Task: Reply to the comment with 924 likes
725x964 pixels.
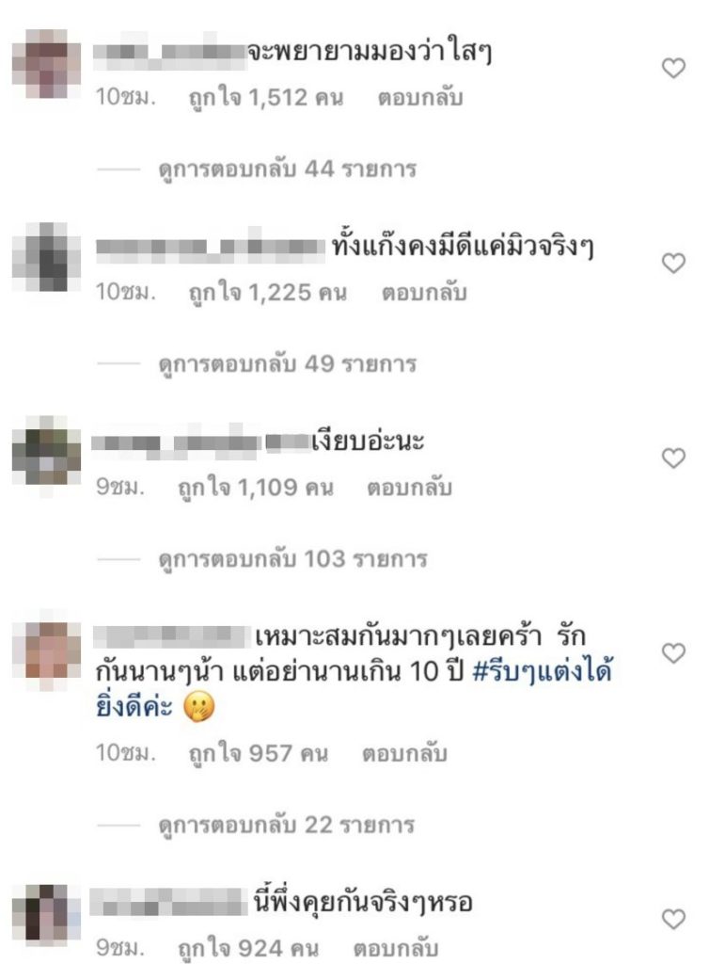Action: click(x=396, y=948)
